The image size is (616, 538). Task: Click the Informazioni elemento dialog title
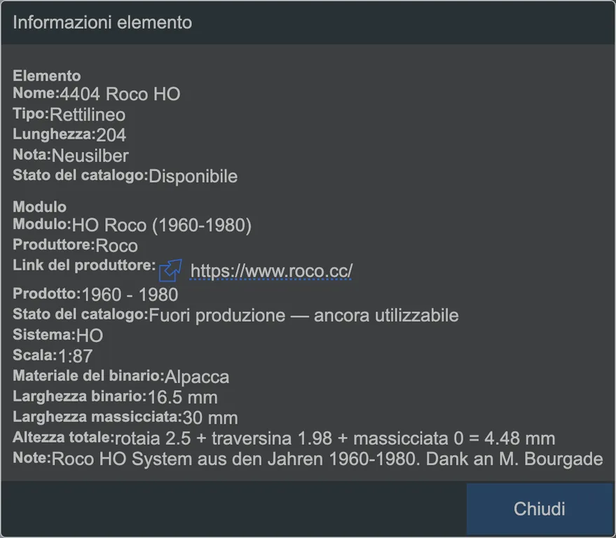[x=102, y=22]
